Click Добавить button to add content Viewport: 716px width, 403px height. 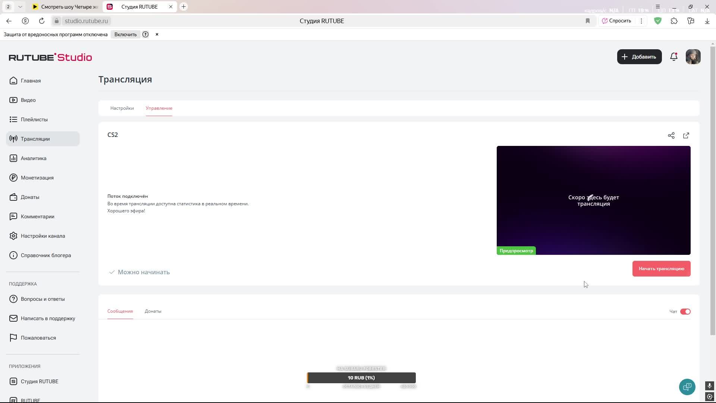[x=639, y=57]
